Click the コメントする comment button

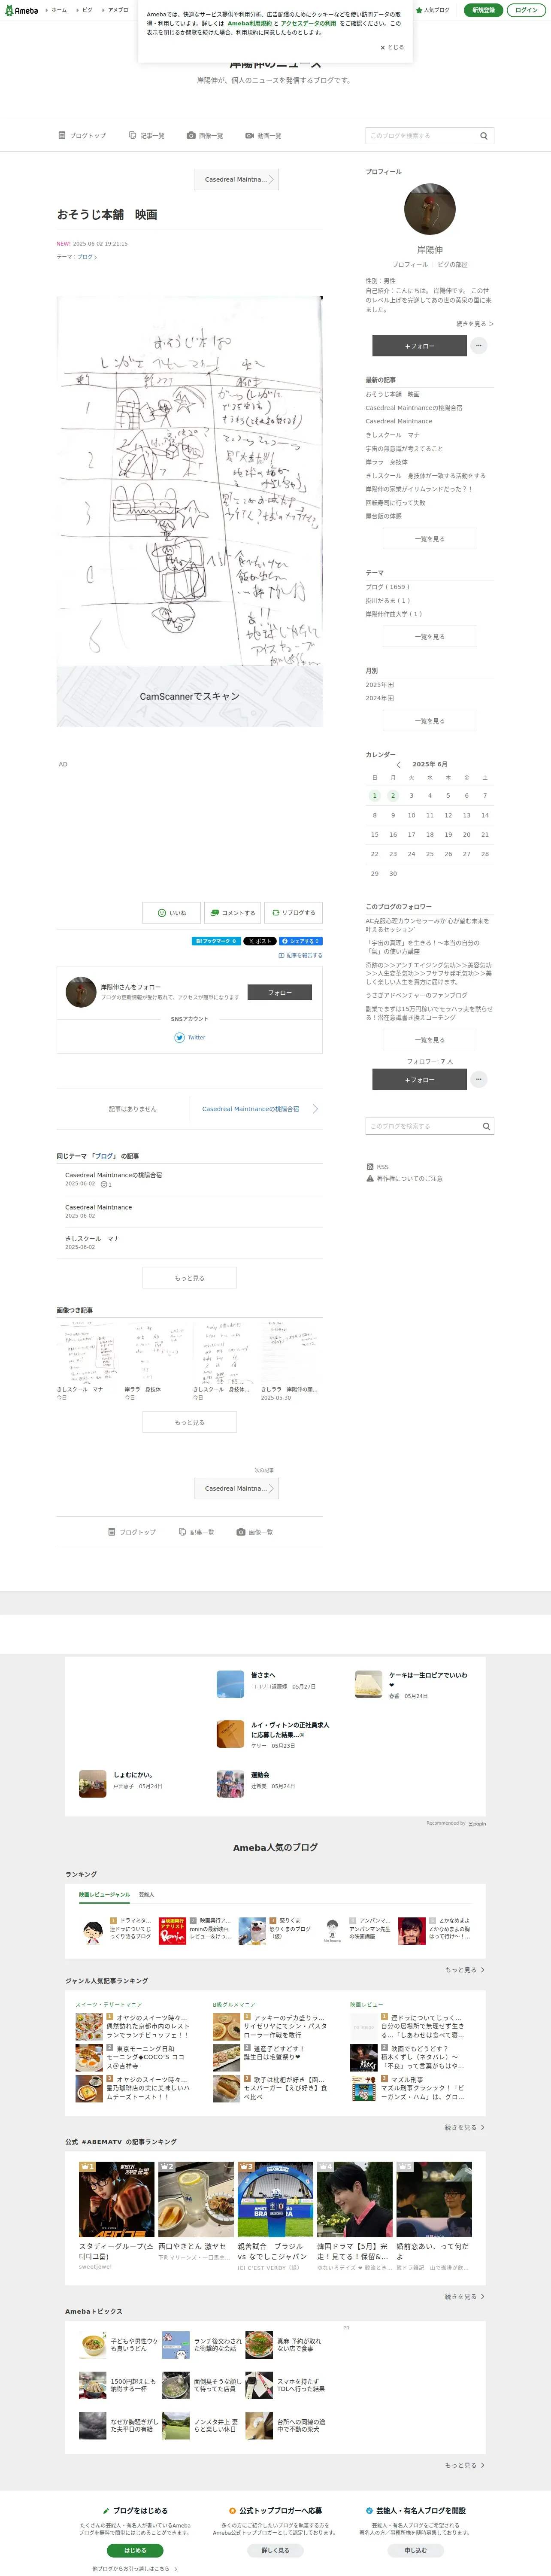point(233,913)
